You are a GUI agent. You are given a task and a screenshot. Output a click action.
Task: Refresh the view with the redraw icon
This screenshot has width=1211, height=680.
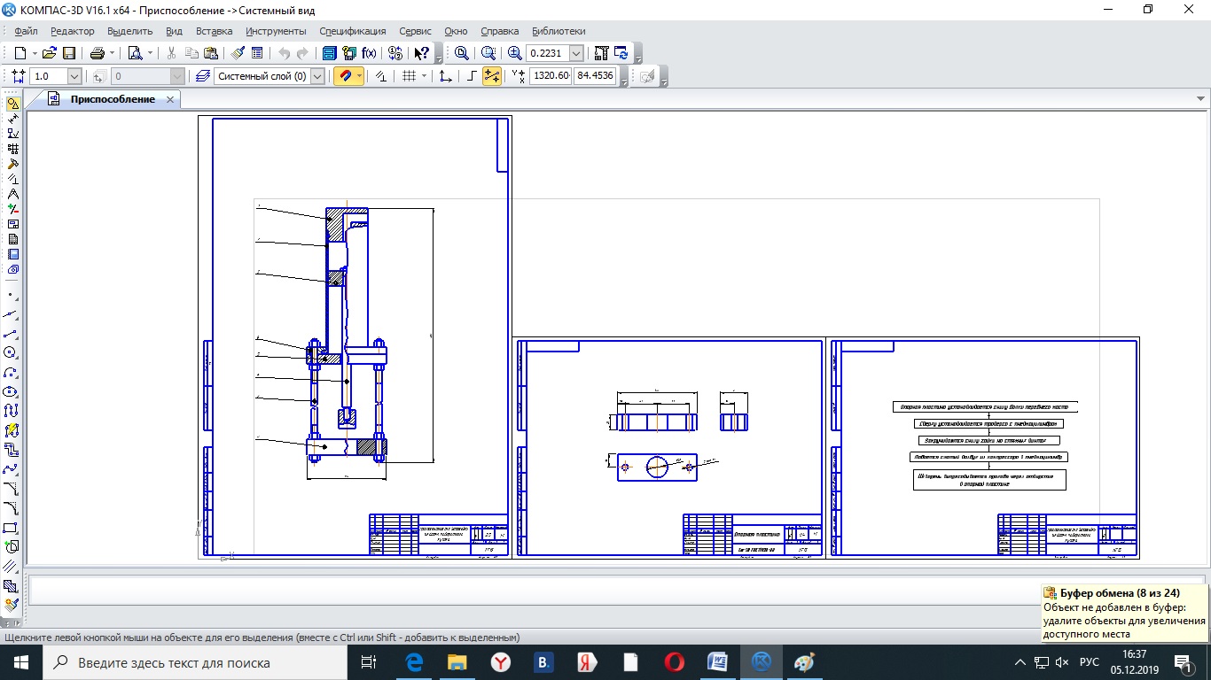[x=621, y=53]
